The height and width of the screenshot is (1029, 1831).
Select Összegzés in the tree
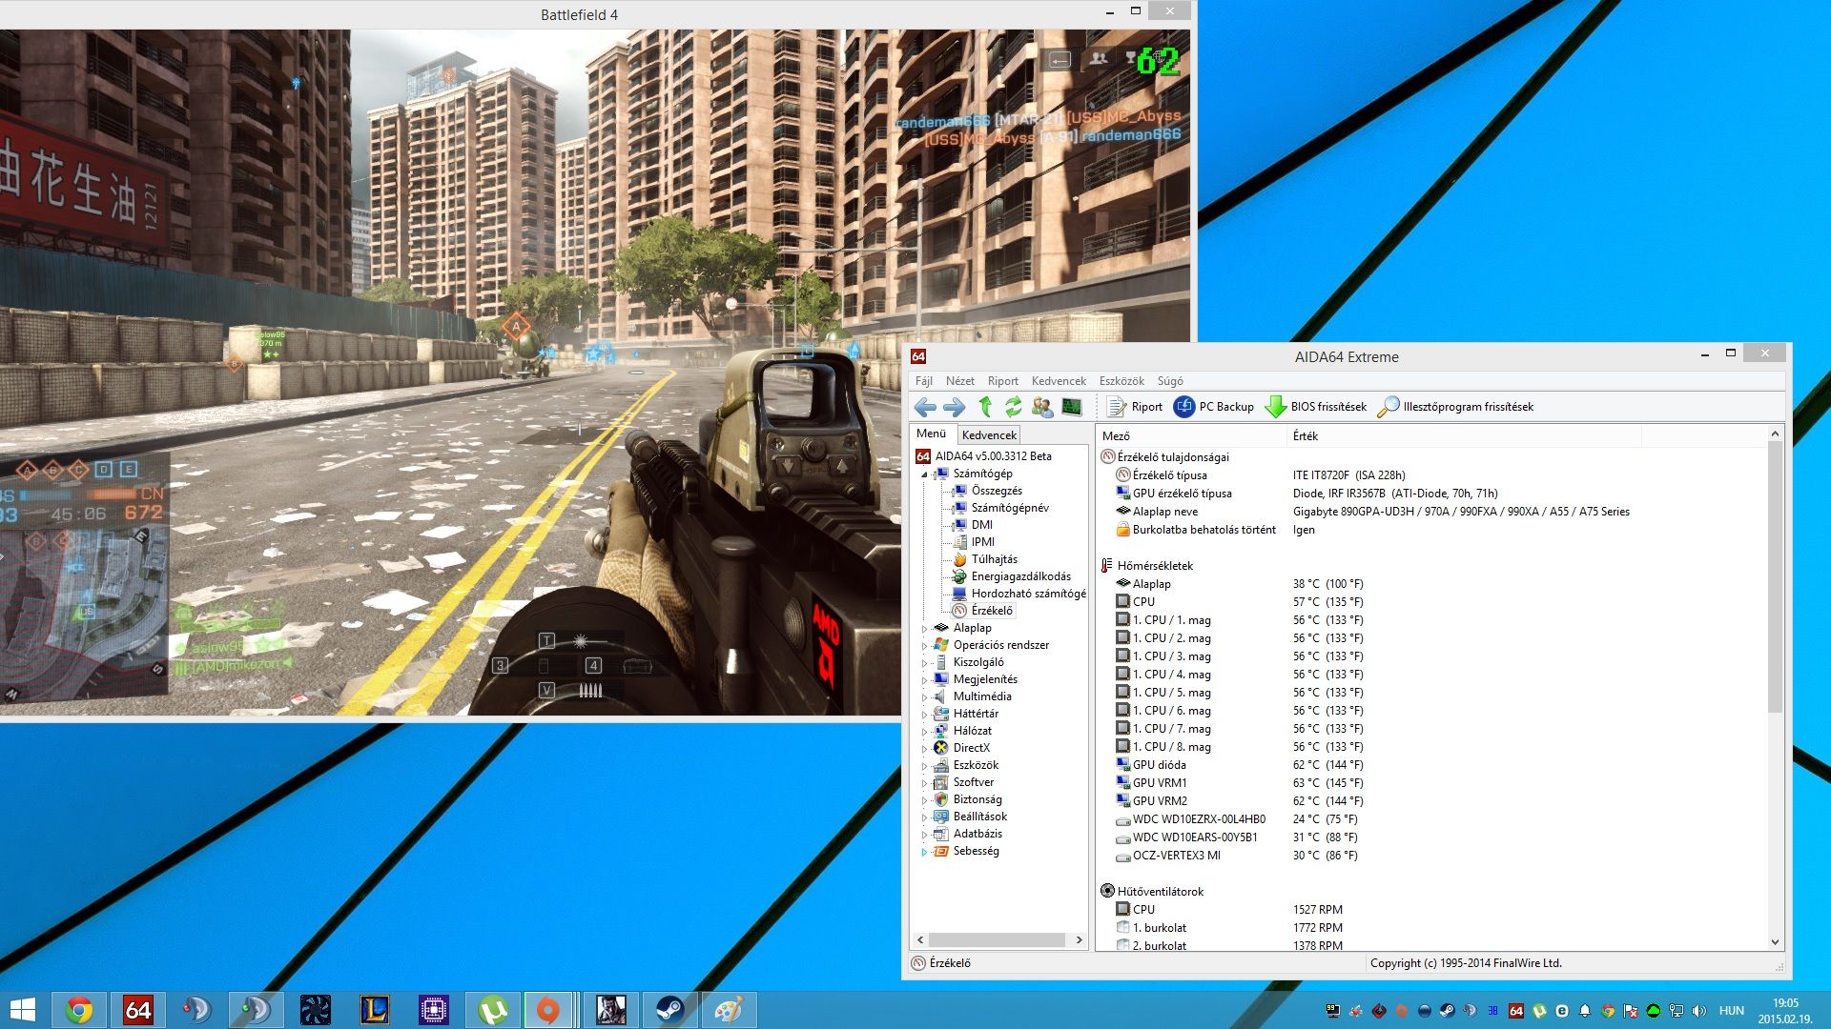[x=997, y=491]
